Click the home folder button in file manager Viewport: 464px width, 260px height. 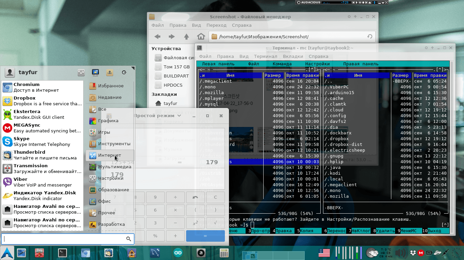point(201,37)
